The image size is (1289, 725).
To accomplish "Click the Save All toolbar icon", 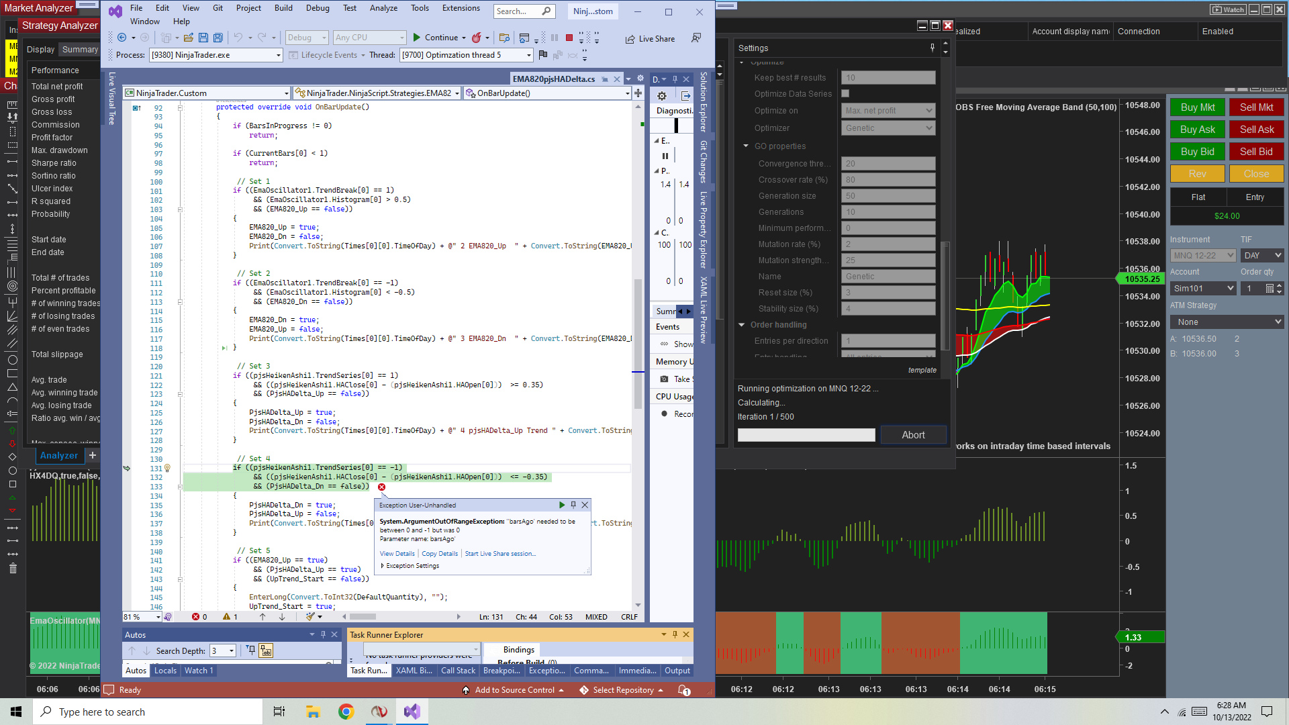I will (x=218, y=38).
